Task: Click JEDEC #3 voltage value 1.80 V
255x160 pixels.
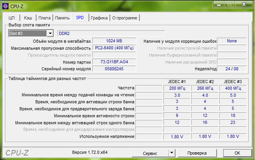Action: click(233, 136)
